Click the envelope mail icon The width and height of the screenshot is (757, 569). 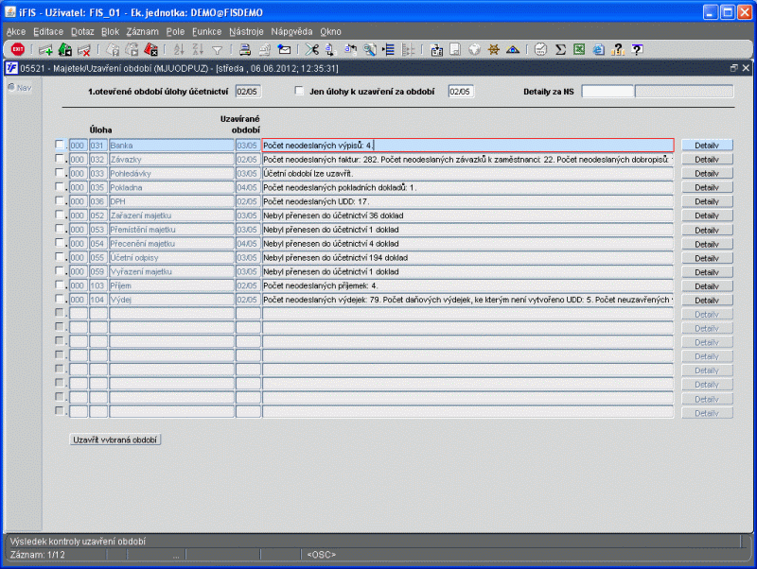[x=285, y=50]
